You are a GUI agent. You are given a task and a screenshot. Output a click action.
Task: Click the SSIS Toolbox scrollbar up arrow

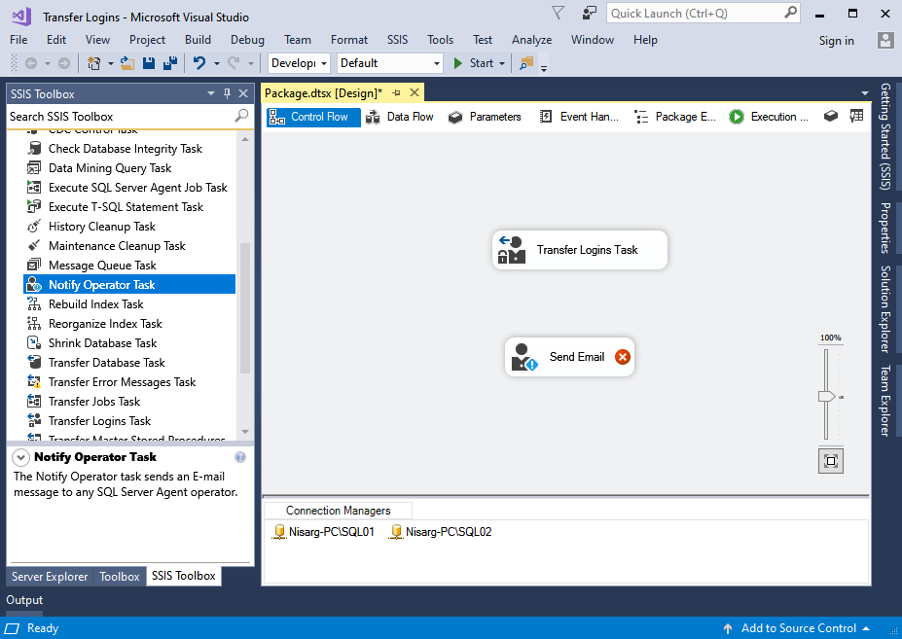tap(245, 140)
